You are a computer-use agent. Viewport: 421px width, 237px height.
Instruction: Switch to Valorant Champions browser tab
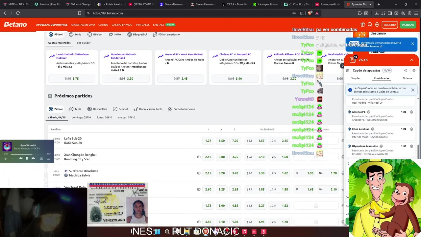[x=78, y=4]
